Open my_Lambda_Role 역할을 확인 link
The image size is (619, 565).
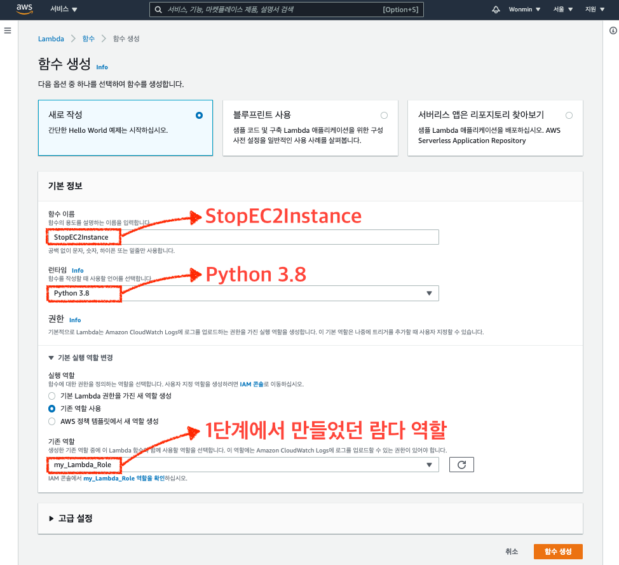[x=124, y=478]
